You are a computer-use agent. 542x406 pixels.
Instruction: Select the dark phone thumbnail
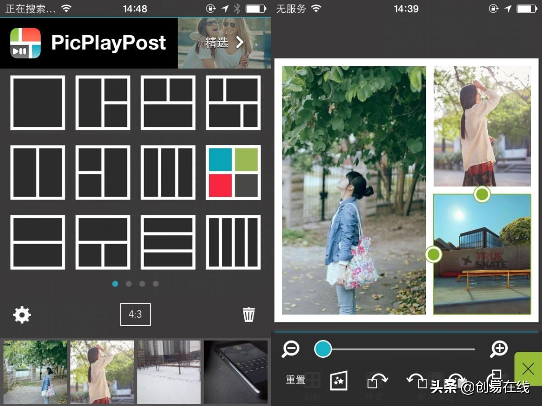pyautogui.click(x=236, y=372)
